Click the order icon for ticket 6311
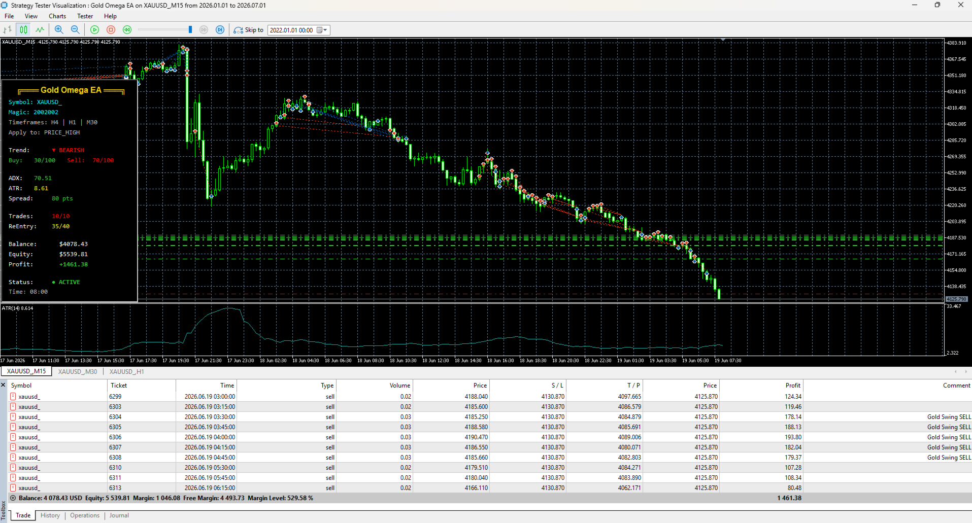 (13, 478)
